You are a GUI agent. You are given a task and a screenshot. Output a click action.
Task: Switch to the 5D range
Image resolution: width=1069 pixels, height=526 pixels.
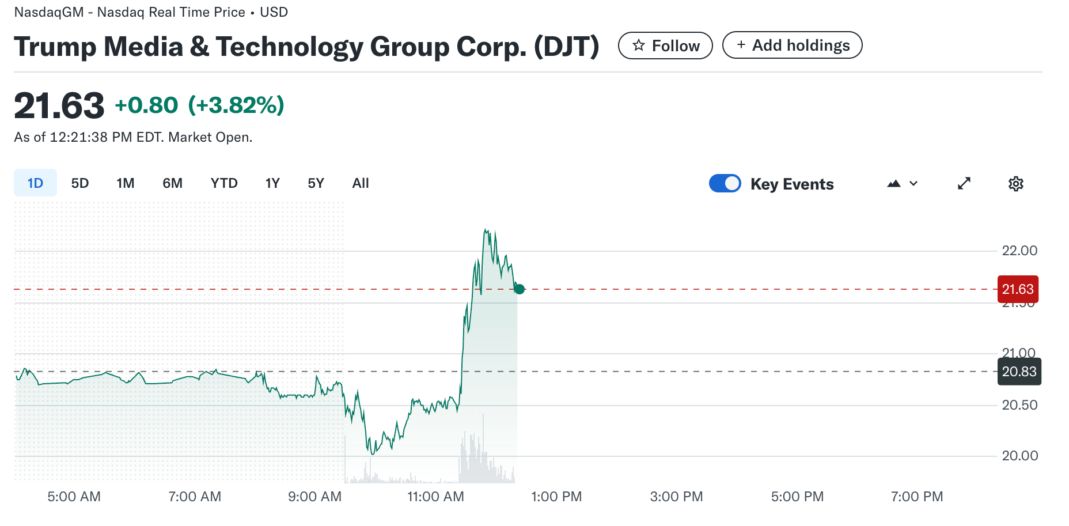tap(80, 183)
